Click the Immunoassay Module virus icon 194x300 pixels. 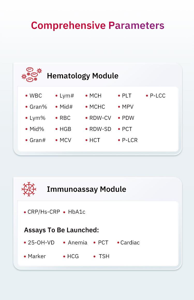tap(29, 189)
